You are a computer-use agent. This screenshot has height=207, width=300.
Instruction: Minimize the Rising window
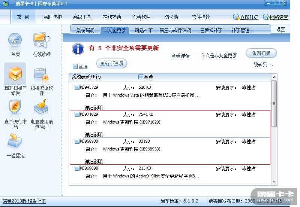click(268, 3)
